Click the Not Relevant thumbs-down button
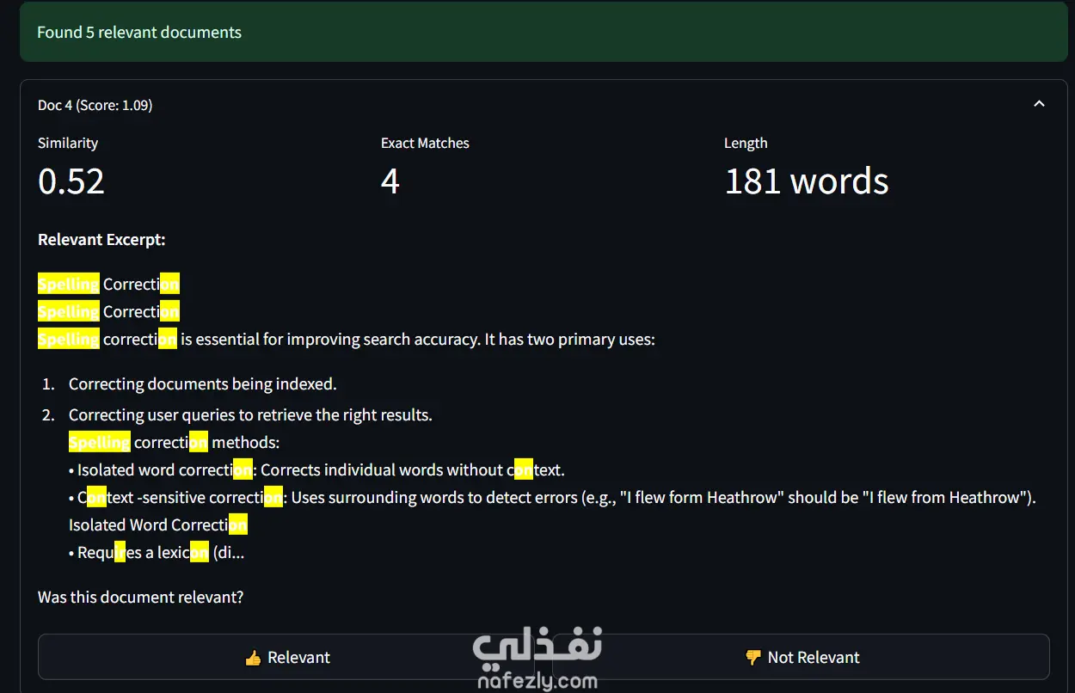1075x693 pixels. point(801,657)
